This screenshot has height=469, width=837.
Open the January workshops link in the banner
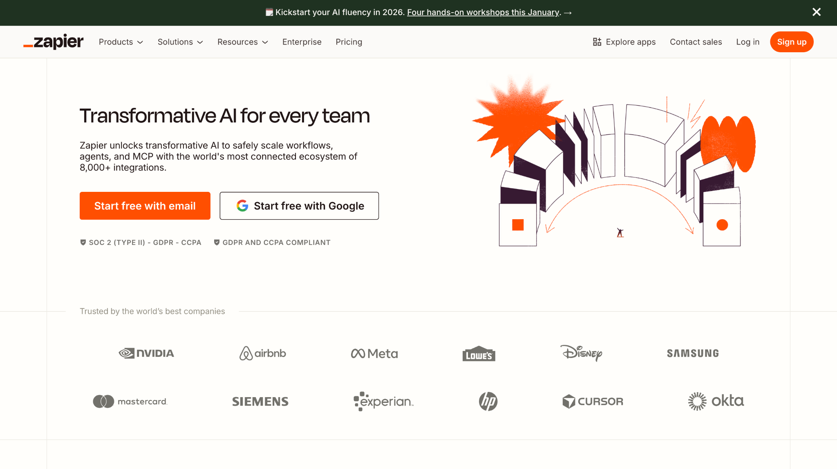(483, 12)
